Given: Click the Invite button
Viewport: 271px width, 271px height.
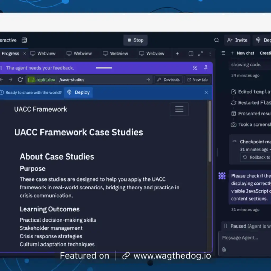Looking at the screenshot, I should click(237, 40).
